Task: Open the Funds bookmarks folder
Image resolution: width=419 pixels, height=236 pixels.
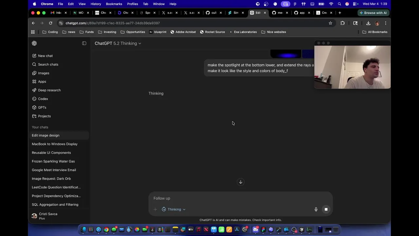Action: click(86, 32)
